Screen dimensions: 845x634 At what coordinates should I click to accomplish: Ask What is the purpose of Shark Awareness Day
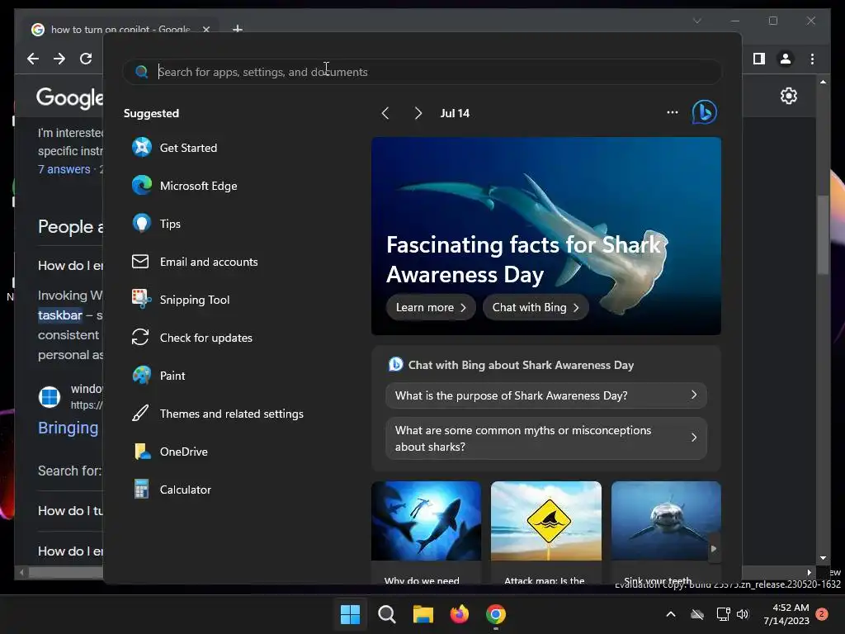546,395
